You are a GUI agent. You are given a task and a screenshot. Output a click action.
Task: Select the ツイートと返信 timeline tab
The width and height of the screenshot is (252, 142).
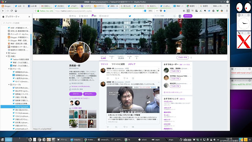coord(118,64)
